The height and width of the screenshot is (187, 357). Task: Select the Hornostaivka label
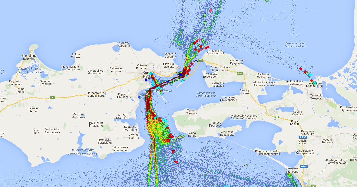pyautogui.click(x=95, y=94)
